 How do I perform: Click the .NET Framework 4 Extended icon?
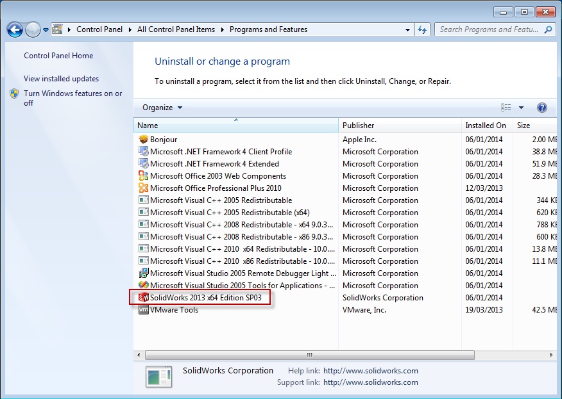[143, 163]
